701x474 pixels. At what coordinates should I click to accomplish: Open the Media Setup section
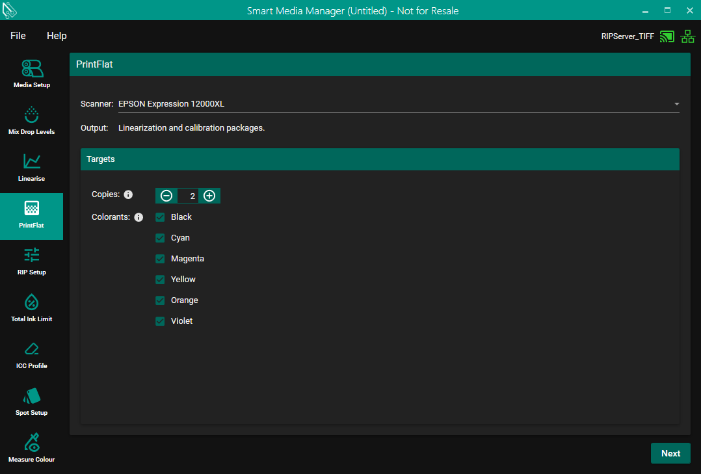click(x=31, y=73)
